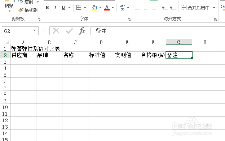The width and height of the screenshot is (225, 141).
Task: Open phonetic guide dropdown arrow
Action: pos(128,8)
